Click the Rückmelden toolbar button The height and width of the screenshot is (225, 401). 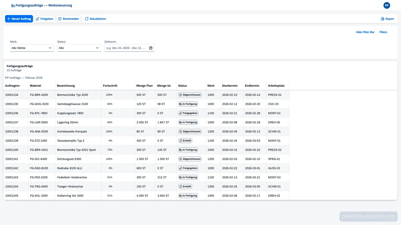pyautogui.click(x=69, y=18)
